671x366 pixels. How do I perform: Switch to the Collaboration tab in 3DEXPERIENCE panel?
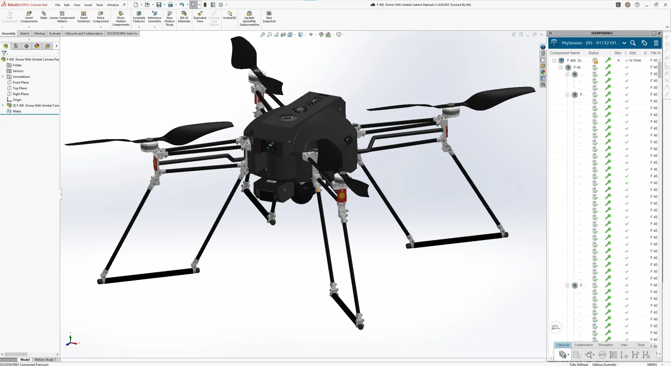(x=584, y=345)
